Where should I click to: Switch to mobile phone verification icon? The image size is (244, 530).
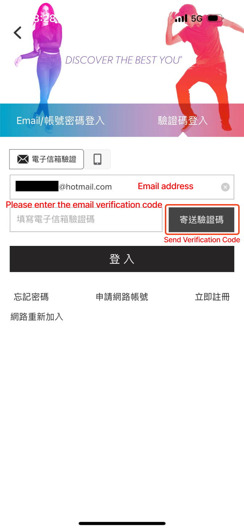click(97, 159)
